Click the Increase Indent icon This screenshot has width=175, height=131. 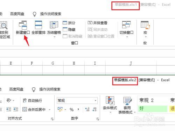tap(16, 109)
